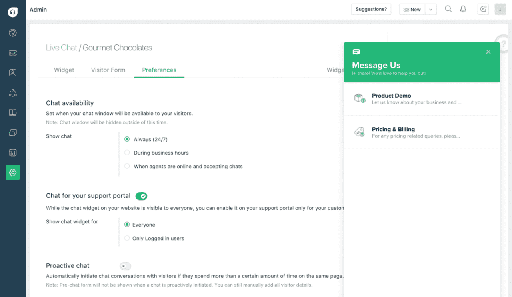Screen dimensions: 512x297
Task: Open the reports chart icon in sidebar
Action: [x=13, y=153]
